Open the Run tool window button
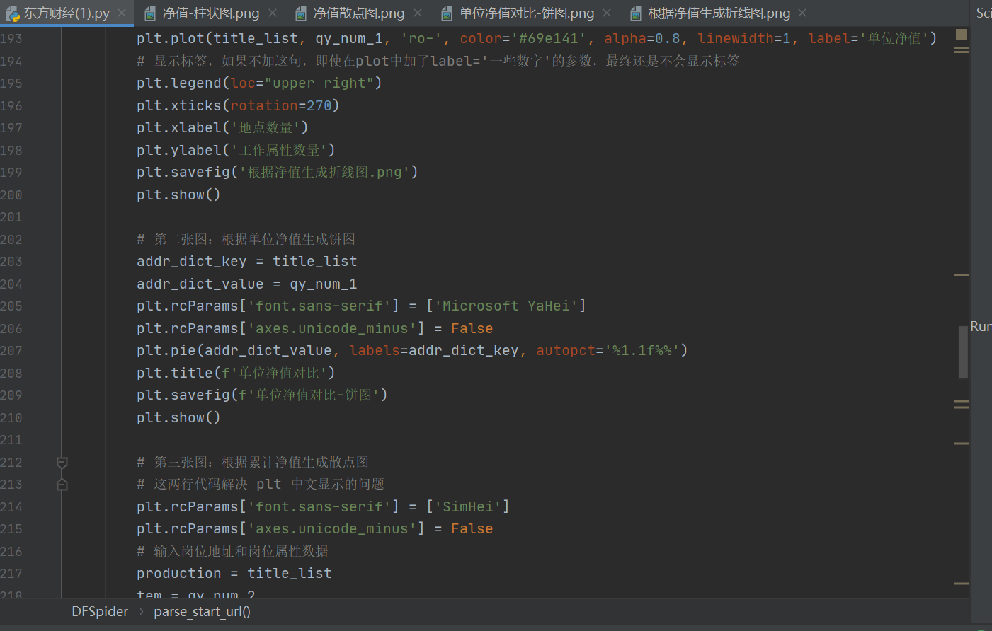The height and width of the screenshot is (631, 992). [981, 327]
